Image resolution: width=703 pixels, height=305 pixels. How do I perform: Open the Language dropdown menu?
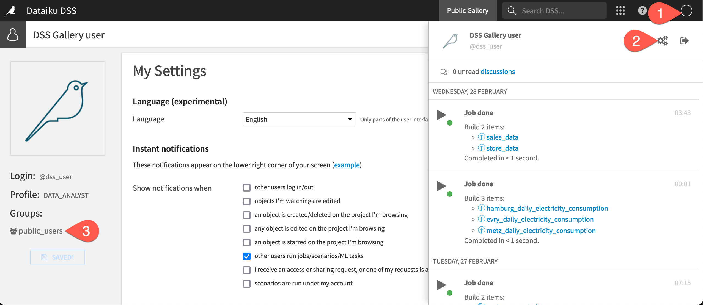click(x=298, y=119)
